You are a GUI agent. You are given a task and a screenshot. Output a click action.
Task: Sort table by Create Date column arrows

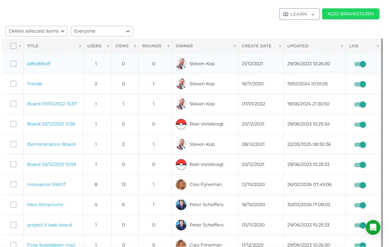280,46
